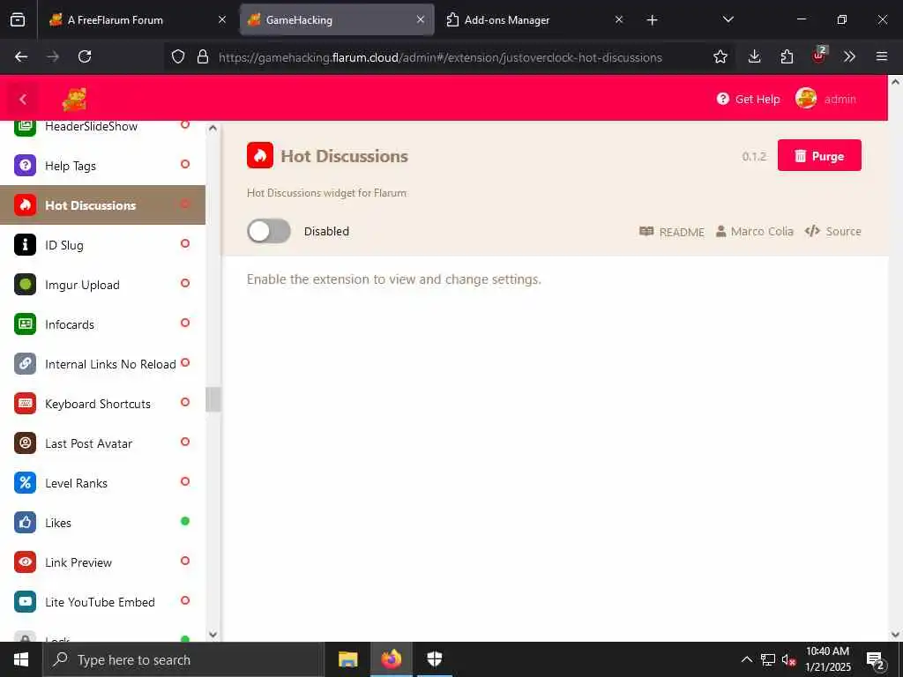Screen dimensions: 903x677
Task: Click the Infocards green card icon
Action: [x=25, y=324]
